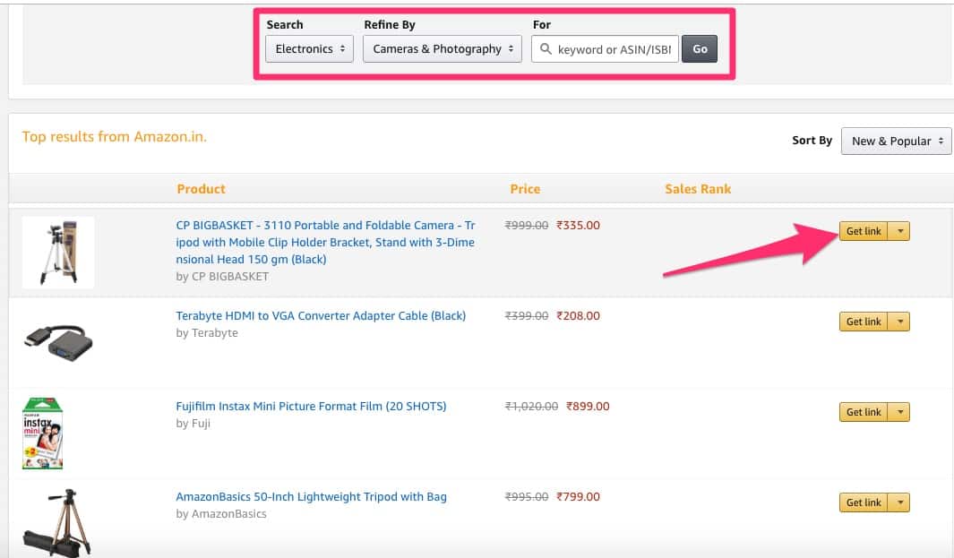Click the AmazonBasics tripod thumbnail

click(x=57, y=523)
